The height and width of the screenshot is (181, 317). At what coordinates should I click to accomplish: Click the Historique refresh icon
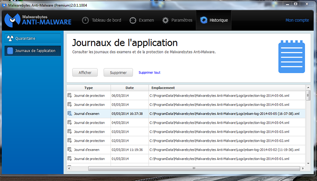point(204,20)
